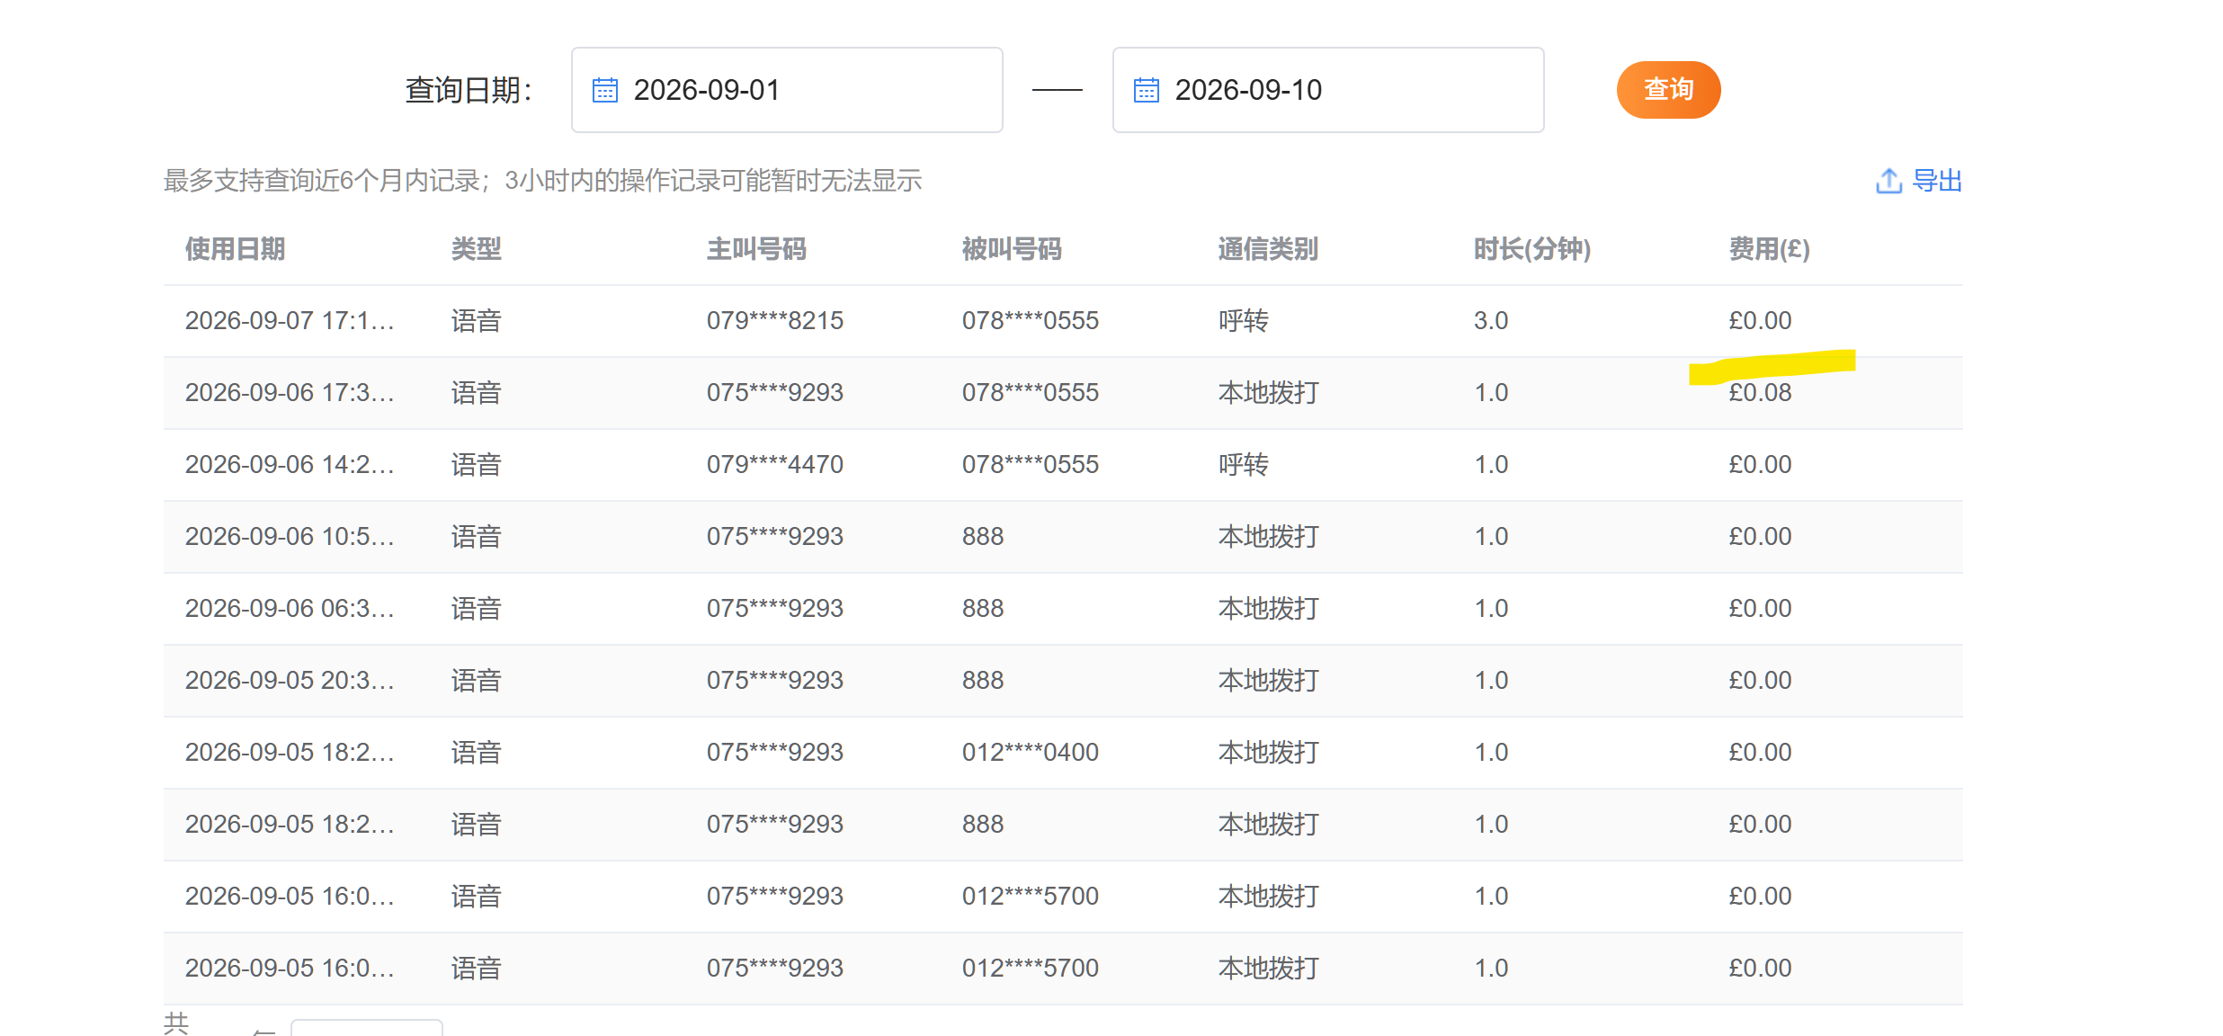Image resolution: width=2223 pixels, height=1036 pixels.
Task: Click the 被叫号码 column header
Action: pyautogui.click(x=1012, y=249)
